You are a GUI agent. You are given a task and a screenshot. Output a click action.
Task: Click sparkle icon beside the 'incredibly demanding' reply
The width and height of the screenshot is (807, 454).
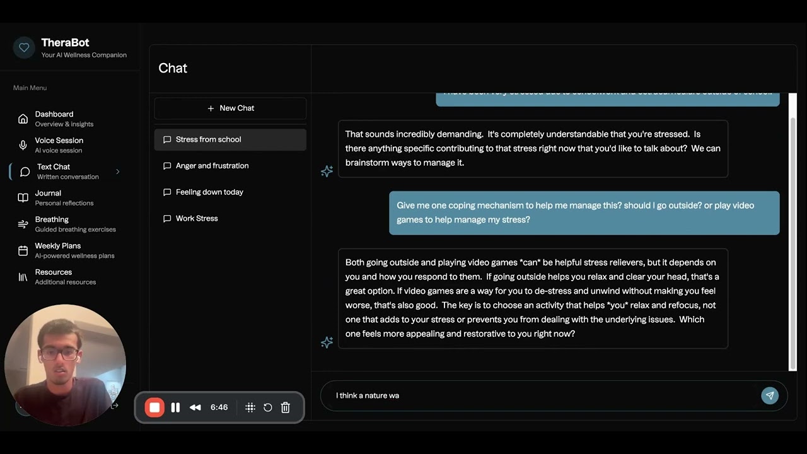tap(327, 171)
